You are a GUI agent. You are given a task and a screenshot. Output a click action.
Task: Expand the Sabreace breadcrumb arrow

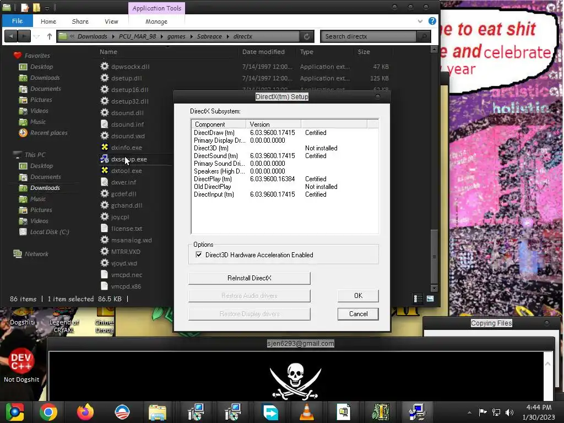[x=227, y=36]
